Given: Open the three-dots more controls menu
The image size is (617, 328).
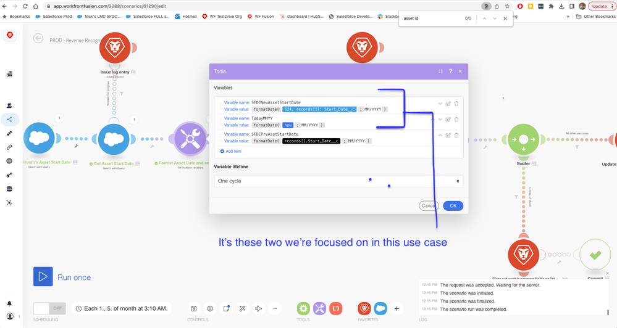Looking at the screenshot, I should (275, 308).
